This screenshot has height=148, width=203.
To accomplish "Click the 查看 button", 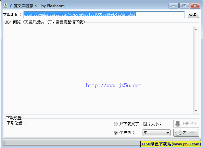I will pyautogui.click(x=193, y=15).
